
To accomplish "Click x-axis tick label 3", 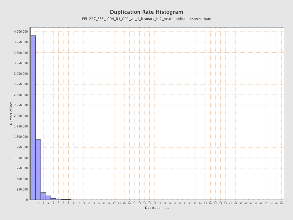I will click(43, 203).
